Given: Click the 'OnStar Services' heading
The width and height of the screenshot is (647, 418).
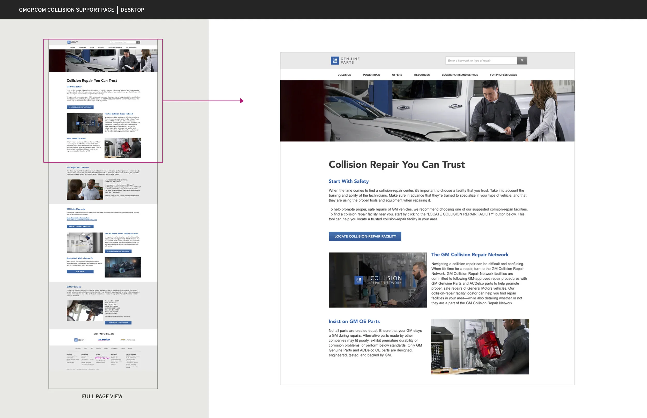Looking at the screenshot, I should click(x=74, y=287).
